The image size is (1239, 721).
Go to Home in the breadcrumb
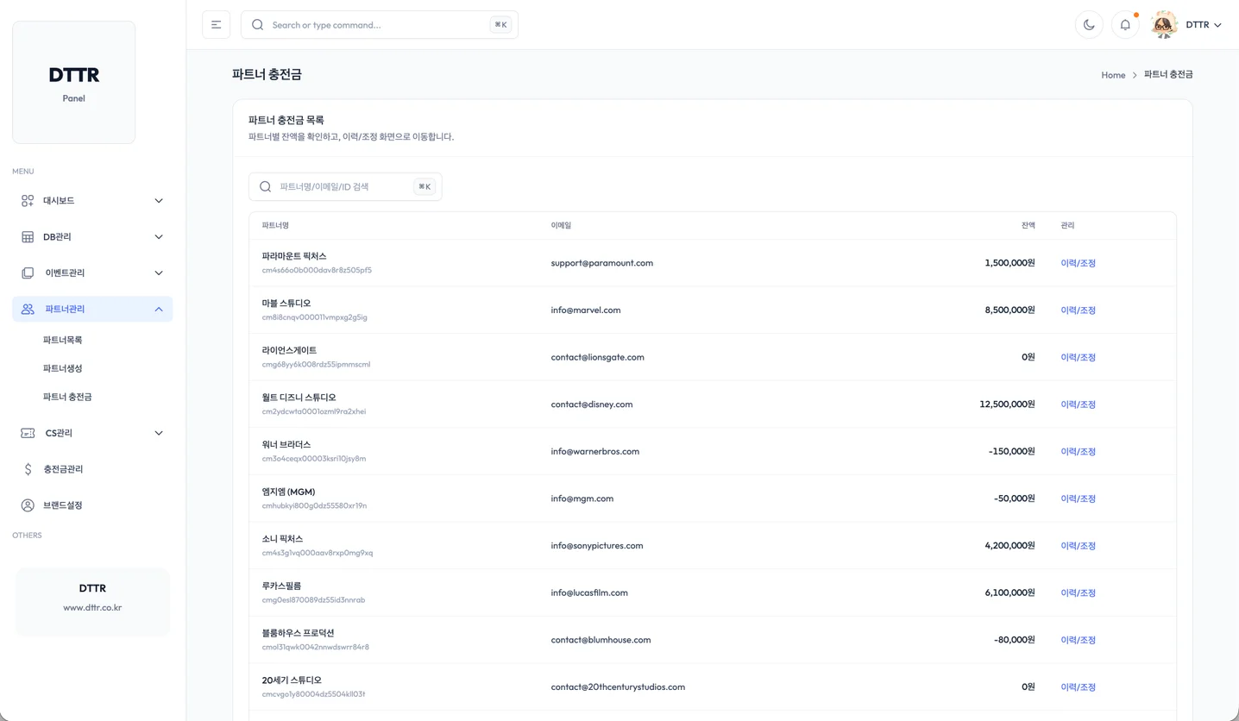pos(1113,75)
